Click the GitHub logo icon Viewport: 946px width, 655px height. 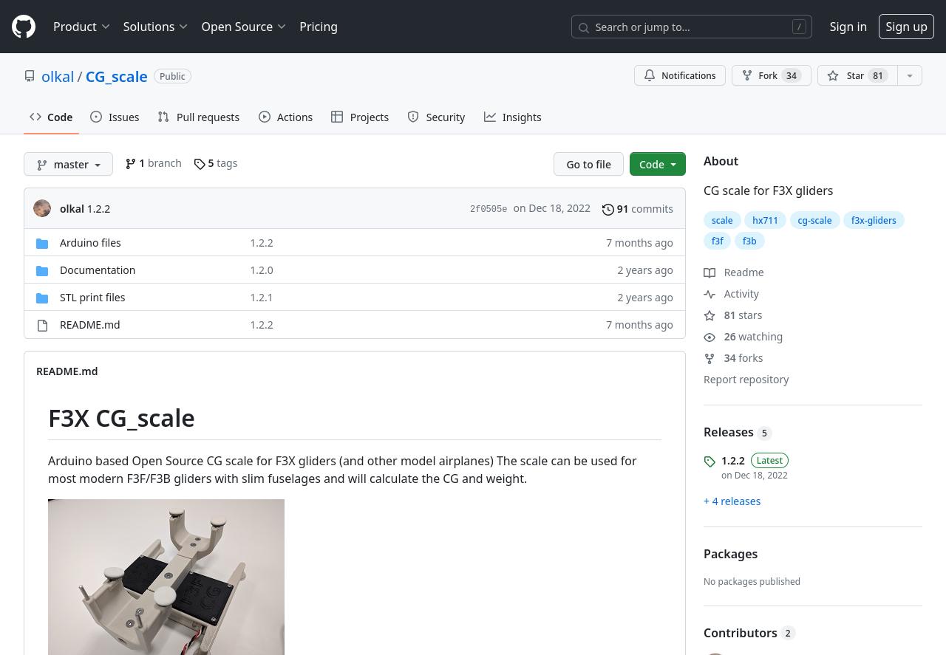pyautogui.click(x=24, y=27)
